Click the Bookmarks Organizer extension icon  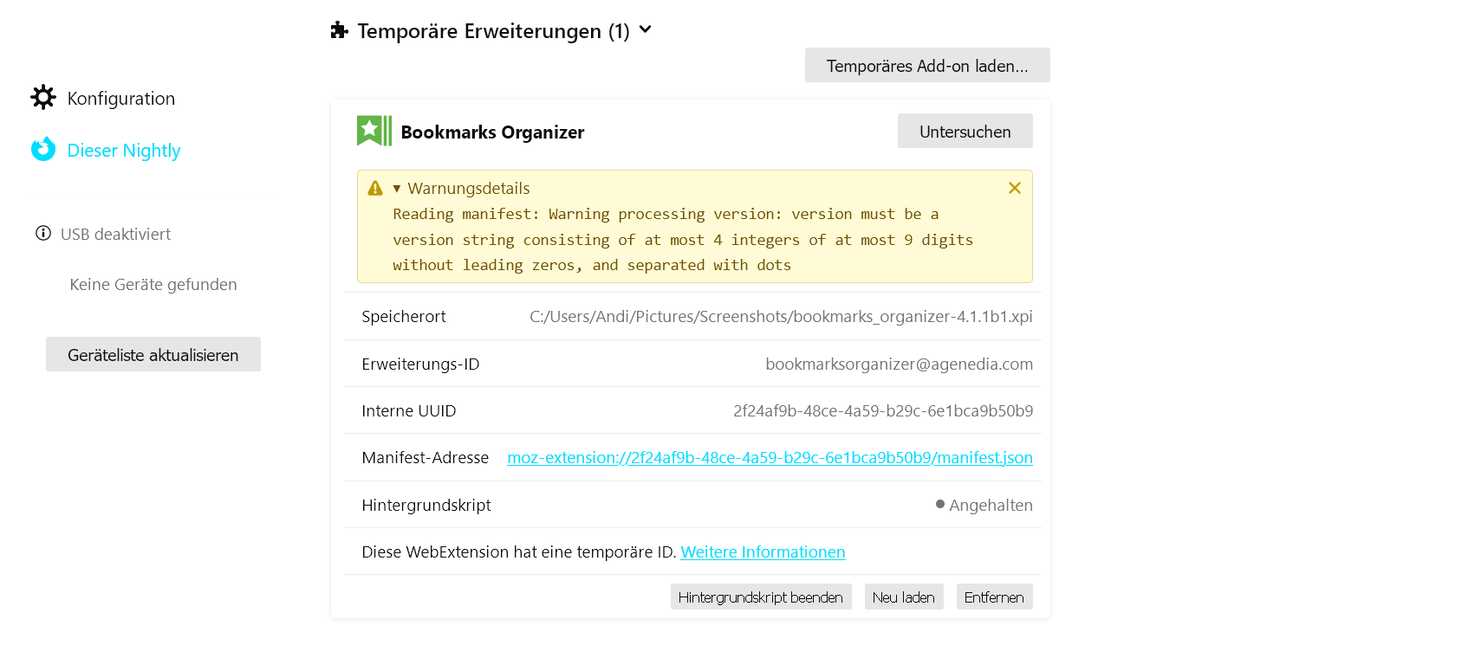[374, 132]
